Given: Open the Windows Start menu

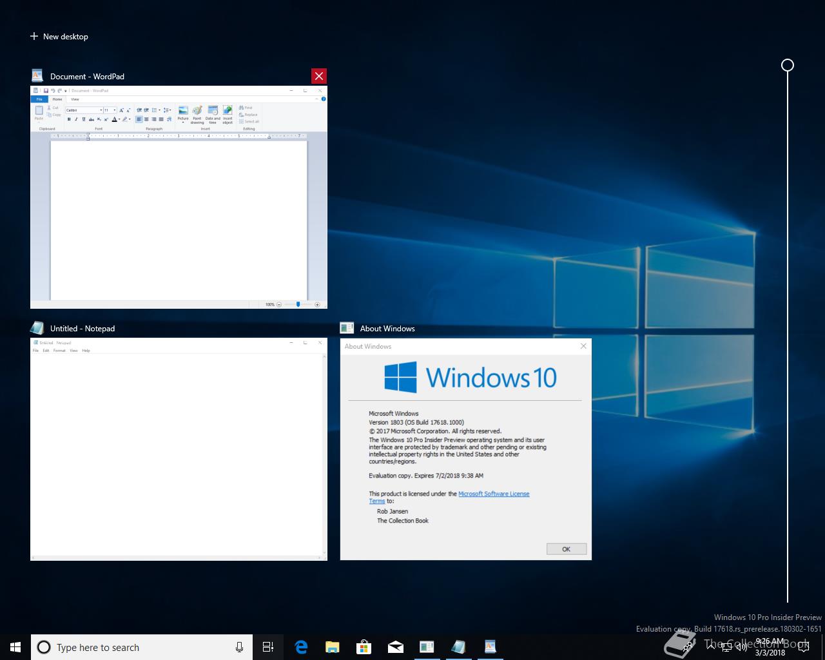Looking at the screenshot, I should click(15, 647).
